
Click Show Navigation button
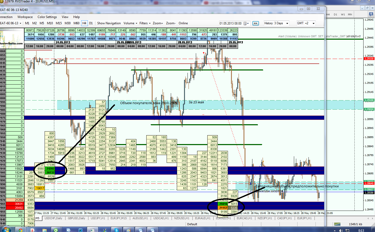pyautogui.click(x=109, y=23)
